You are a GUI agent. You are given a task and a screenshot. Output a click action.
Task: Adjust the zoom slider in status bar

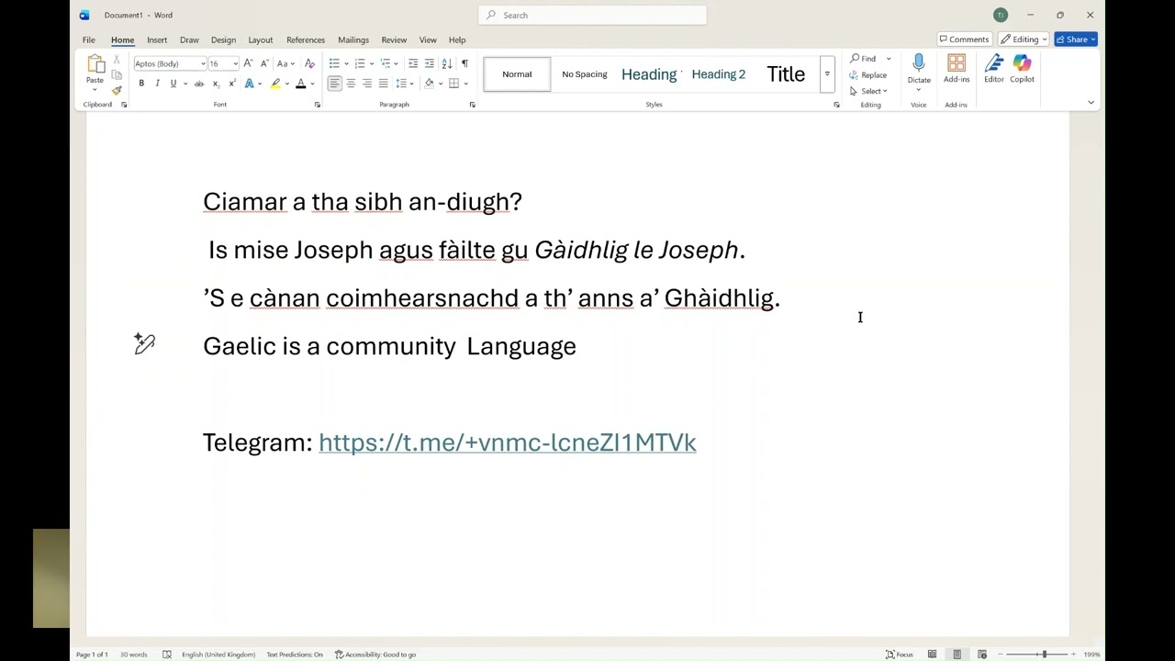point(1044,655)
